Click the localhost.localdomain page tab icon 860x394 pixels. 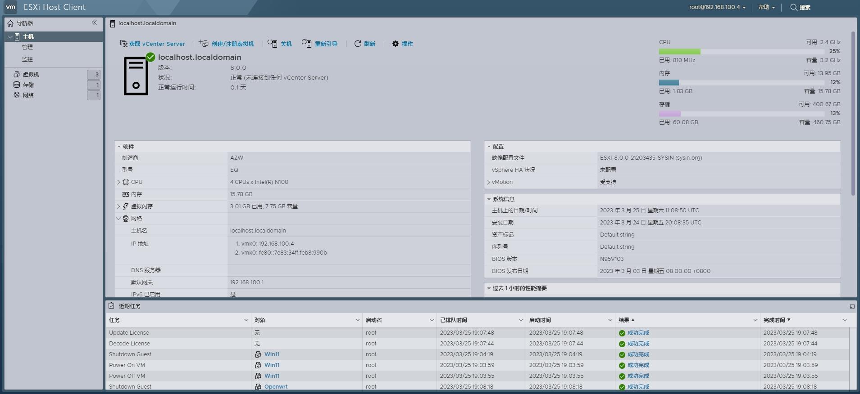[x=113, y=23]
